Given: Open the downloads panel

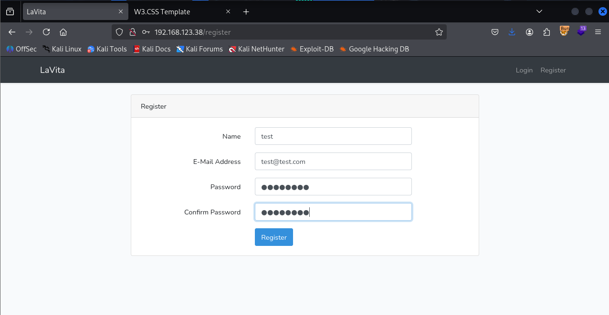Looking at the screenshot, I should click(512, 32).
